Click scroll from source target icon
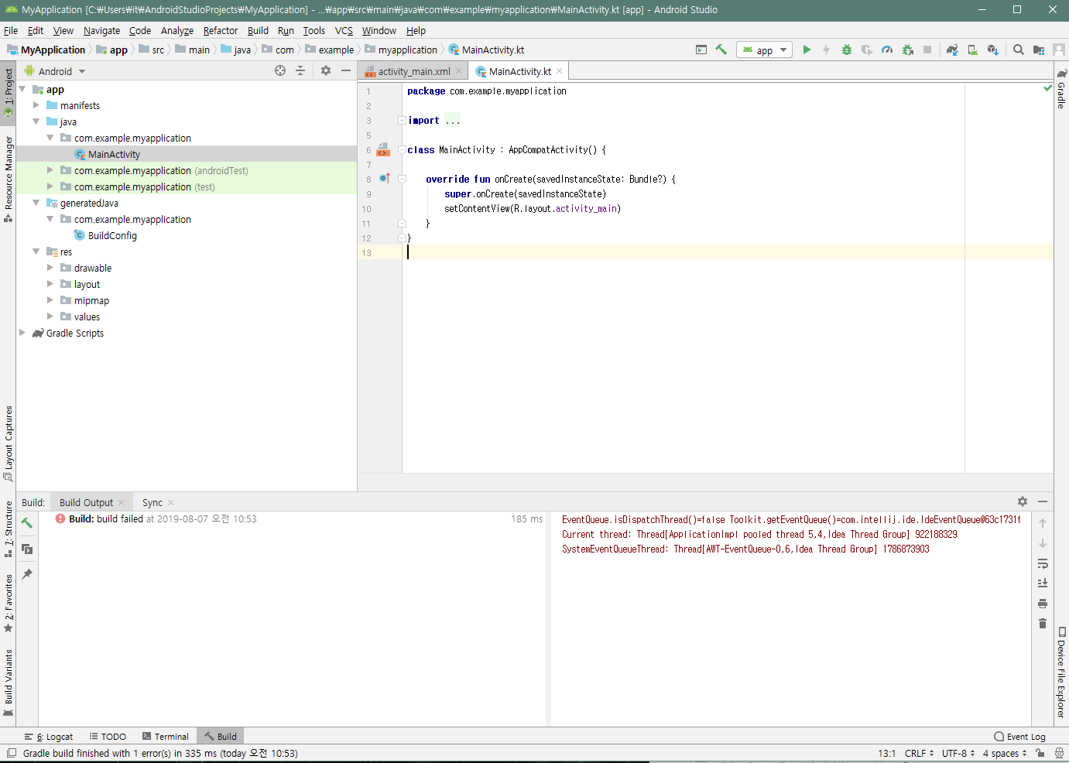 point(280,70)
